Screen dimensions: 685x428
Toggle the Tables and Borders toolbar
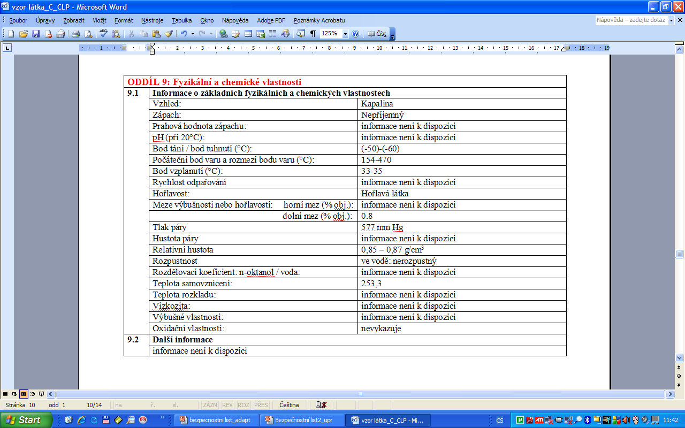coord(236,34)
